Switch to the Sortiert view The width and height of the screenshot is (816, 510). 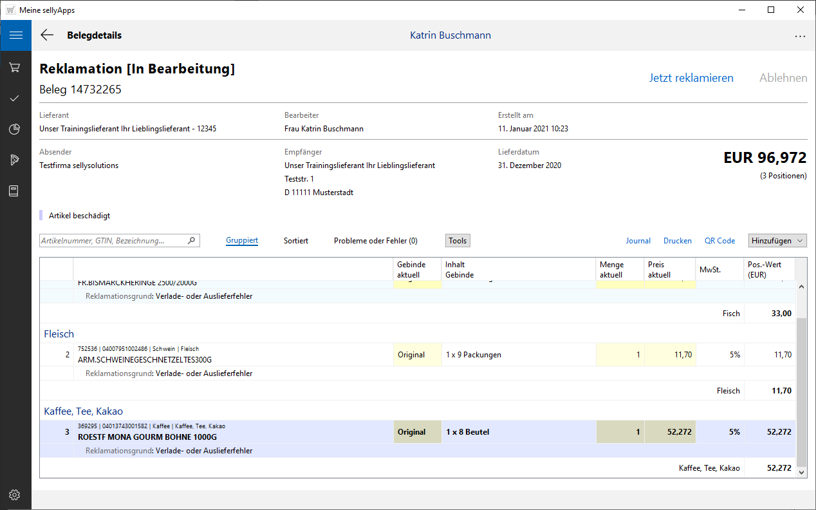pyautogui.click(x=296, y=241)
